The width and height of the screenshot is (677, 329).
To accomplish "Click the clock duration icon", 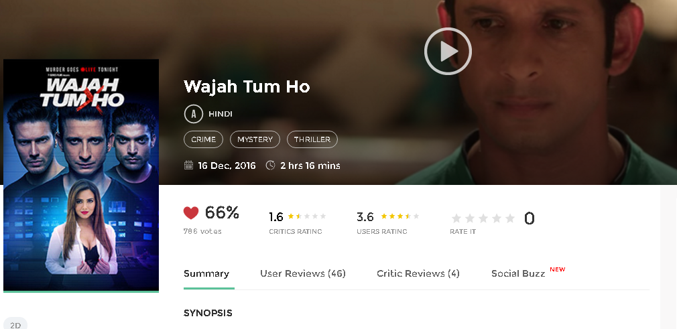I will coord(270,166).
